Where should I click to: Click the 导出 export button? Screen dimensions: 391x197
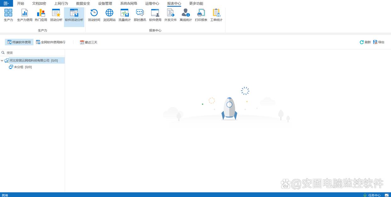379,42
